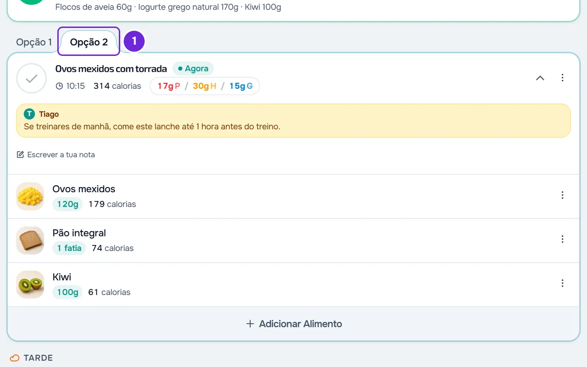The width and height of the screenshot is (587, 367).
Task: Mark Ovos mexidos com torrada as done
Action: [x=31, y=79]
